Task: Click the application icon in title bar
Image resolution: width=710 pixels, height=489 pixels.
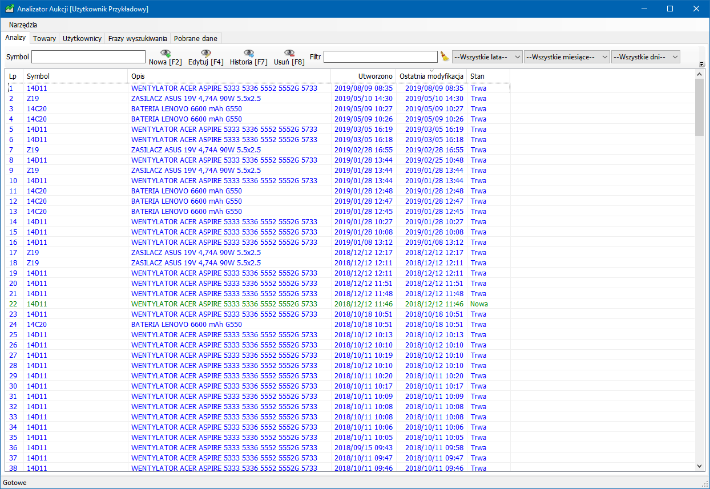Action: [x=9, y=9]
